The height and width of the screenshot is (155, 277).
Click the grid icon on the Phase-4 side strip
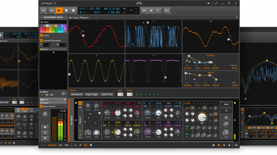(x=80, y=135)
